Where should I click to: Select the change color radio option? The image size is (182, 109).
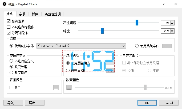click(11, 72)
